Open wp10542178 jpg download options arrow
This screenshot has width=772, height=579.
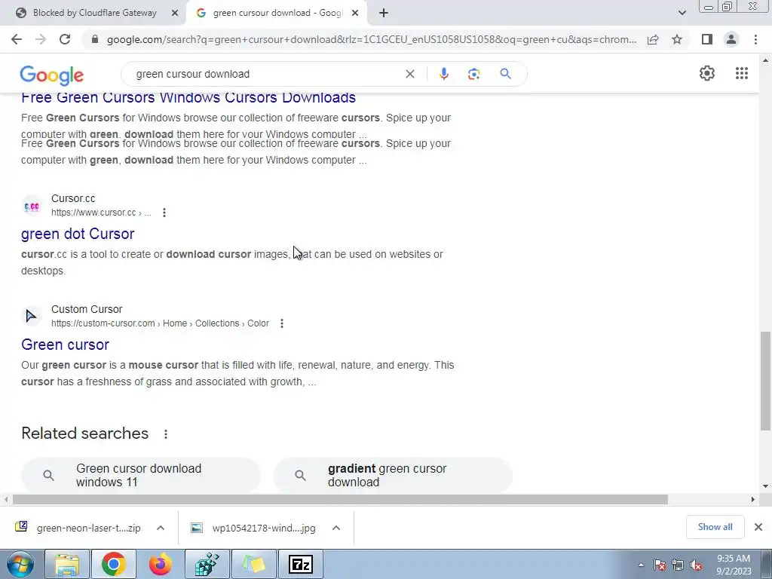[336, 528]
